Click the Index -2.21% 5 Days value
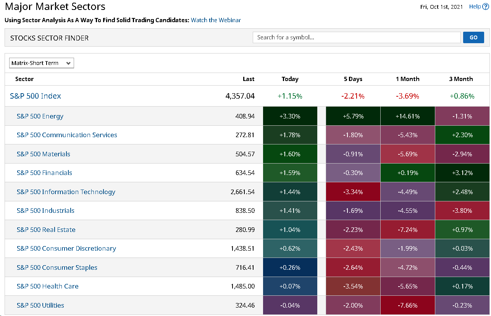The width and height of the screenshot is (491, 316). [x=353, y=96]
